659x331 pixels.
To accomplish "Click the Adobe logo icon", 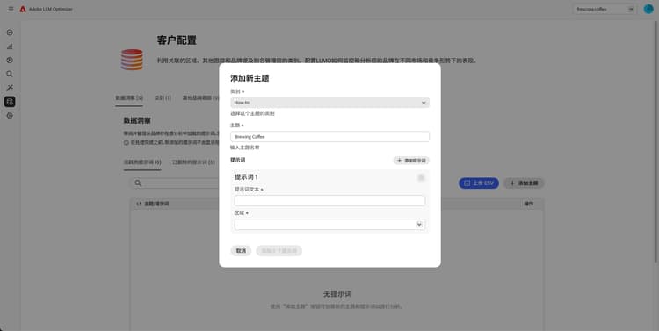I will coord(23,9).
